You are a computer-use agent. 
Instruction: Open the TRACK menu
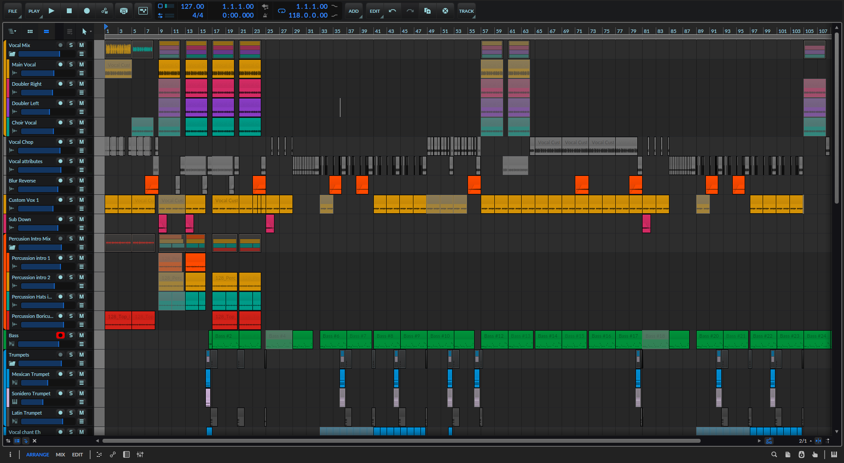466,11
